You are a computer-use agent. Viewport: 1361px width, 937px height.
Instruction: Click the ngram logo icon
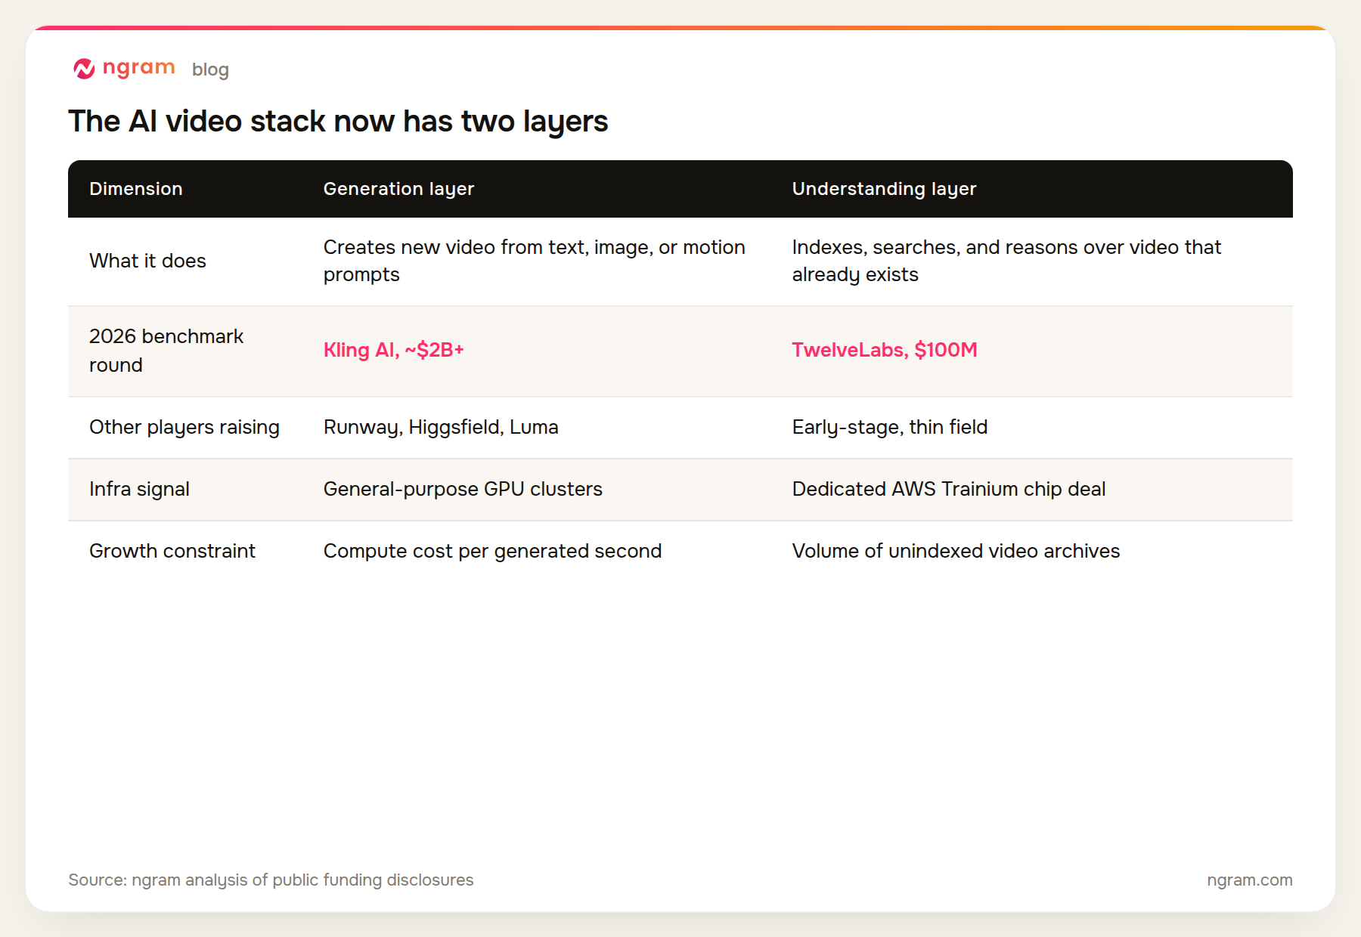click(x=84, y=69)
